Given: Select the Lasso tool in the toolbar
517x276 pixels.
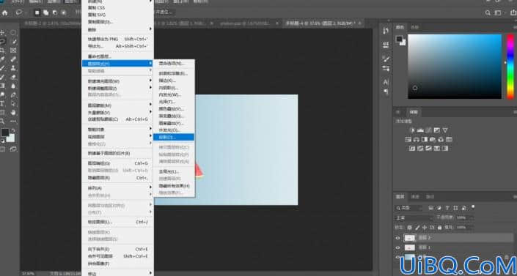Looking at the screenshot, I should pyautogui.click(x=3, y=41).
